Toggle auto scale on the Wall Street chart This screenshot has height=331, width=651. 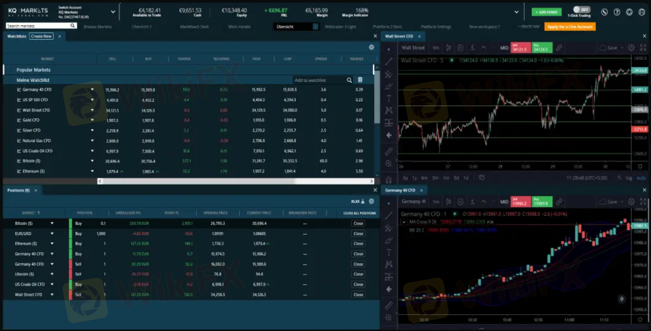coord(640,178)
